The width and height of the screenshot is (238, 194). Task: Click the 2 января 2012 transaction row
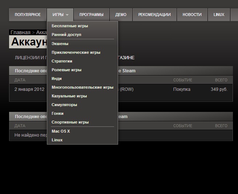[29, 89]
